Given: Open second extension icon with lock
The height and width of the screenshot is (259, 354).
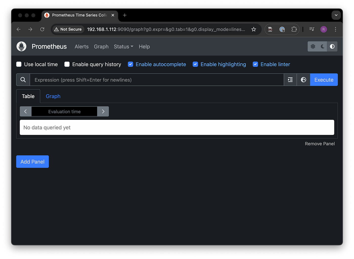Looking at the screenshot, I should click(282, 29).
